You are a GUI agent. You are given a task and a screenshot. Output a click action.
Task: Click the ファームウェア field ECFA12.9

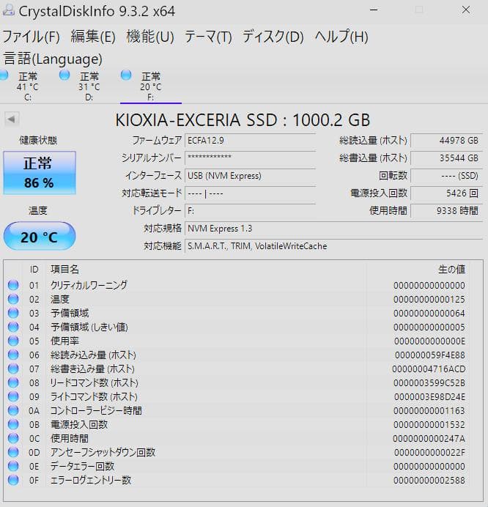coord(251,141)
